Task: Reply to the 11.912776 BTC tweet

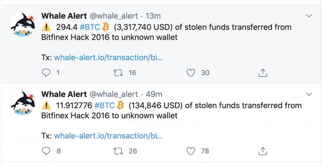Action: [x=46, y=151]
